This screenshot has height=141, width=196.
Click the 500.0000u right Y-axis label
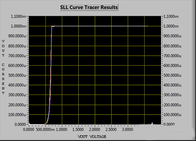[172, 75]
